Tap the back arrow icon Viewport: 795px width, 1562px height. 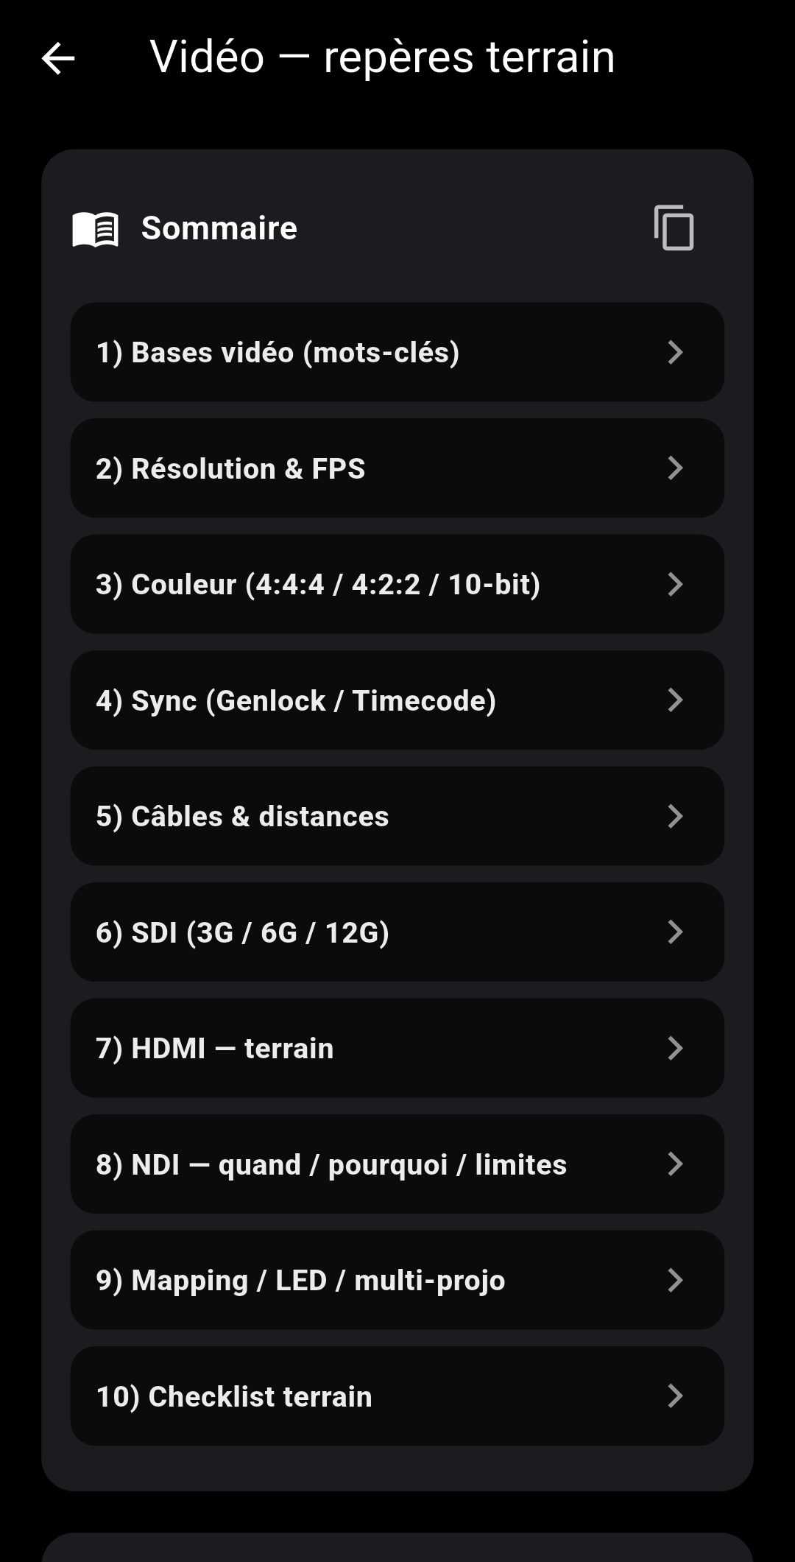click(x=58, y=58)
